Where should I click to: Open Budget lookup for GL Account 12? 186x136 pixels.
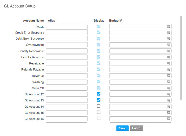click(x=169, y=94)
